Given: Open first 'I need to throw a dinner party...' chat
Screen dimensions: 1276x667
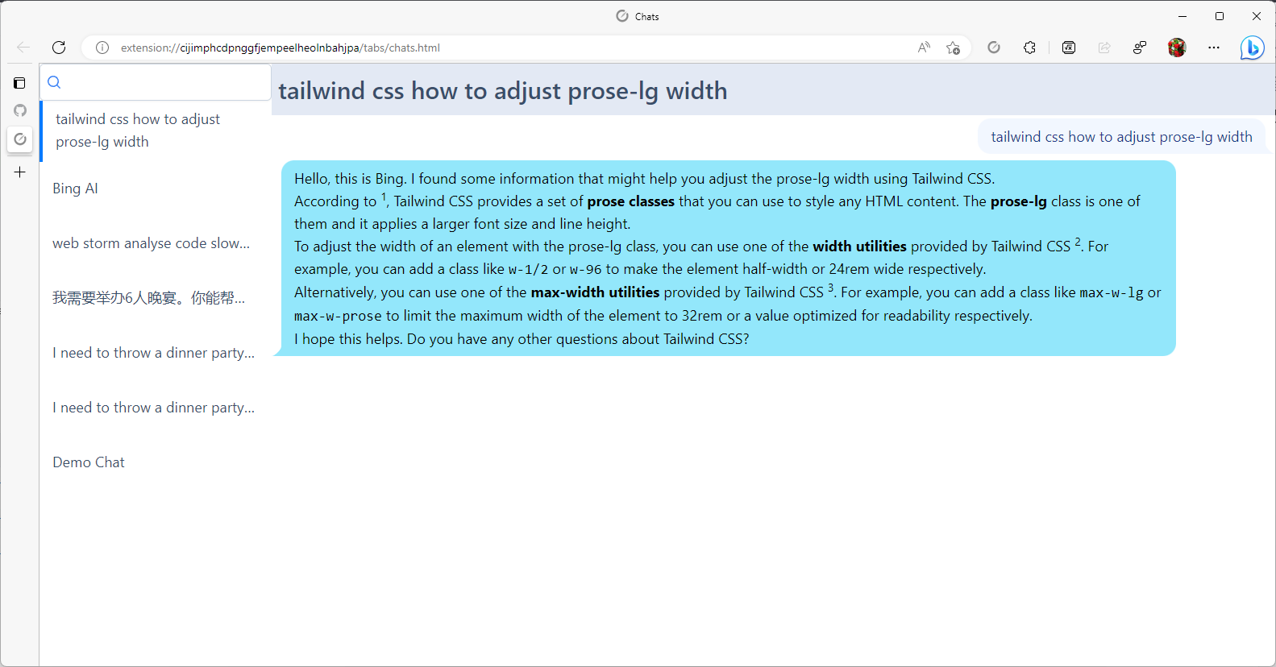Looking at the screenshot, I should [x=156, y=353].
